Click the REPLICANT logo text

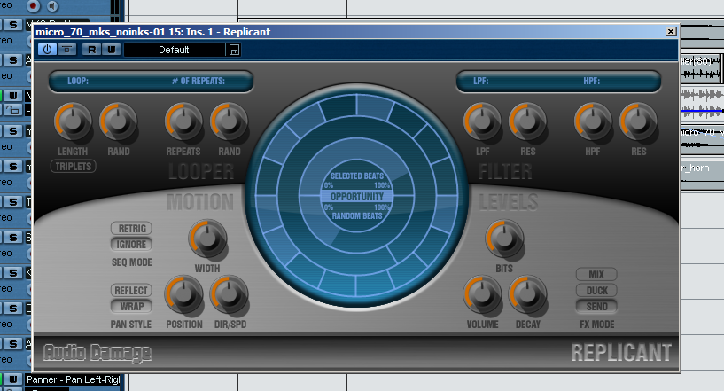pyautogui.click(x=621, y=353)
